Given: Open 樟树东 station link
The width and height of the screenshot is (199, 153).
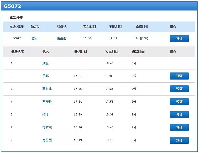Looking at the screenshot, I should pos(47,127).
